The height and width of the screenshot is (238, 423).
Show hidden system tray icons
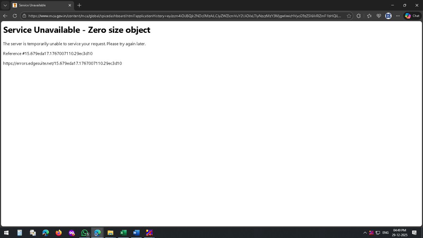tap(365, 233)
